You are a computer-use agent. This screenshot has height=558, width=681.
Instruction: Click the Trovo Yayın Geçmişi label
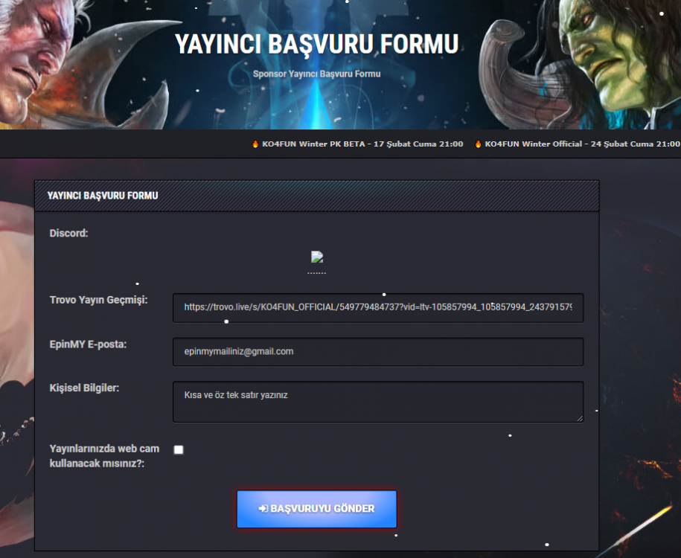(x=98, y=300)
